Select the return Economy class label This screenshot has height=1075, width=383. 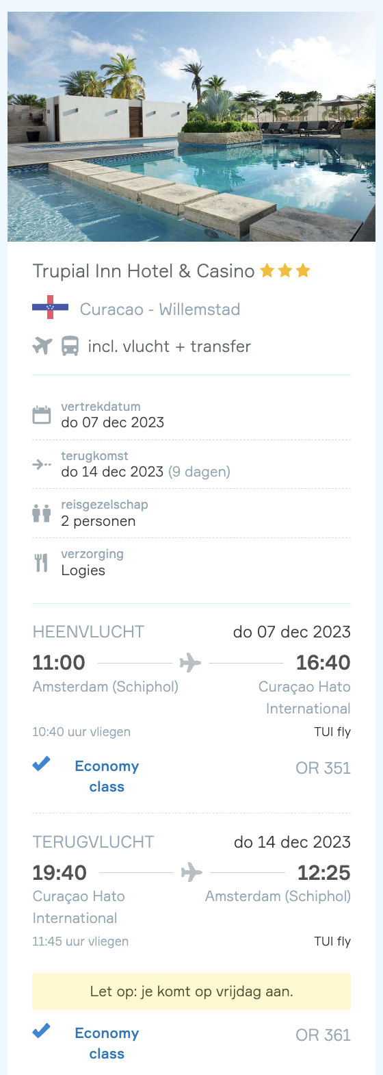pyautogui.click(x=107, y=1044)
